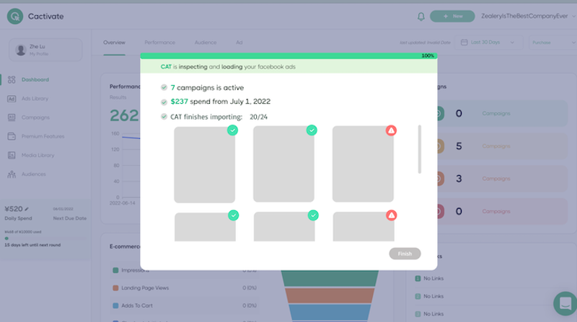Toggle the Landing Page Views legend square

(x=115, y=288)
